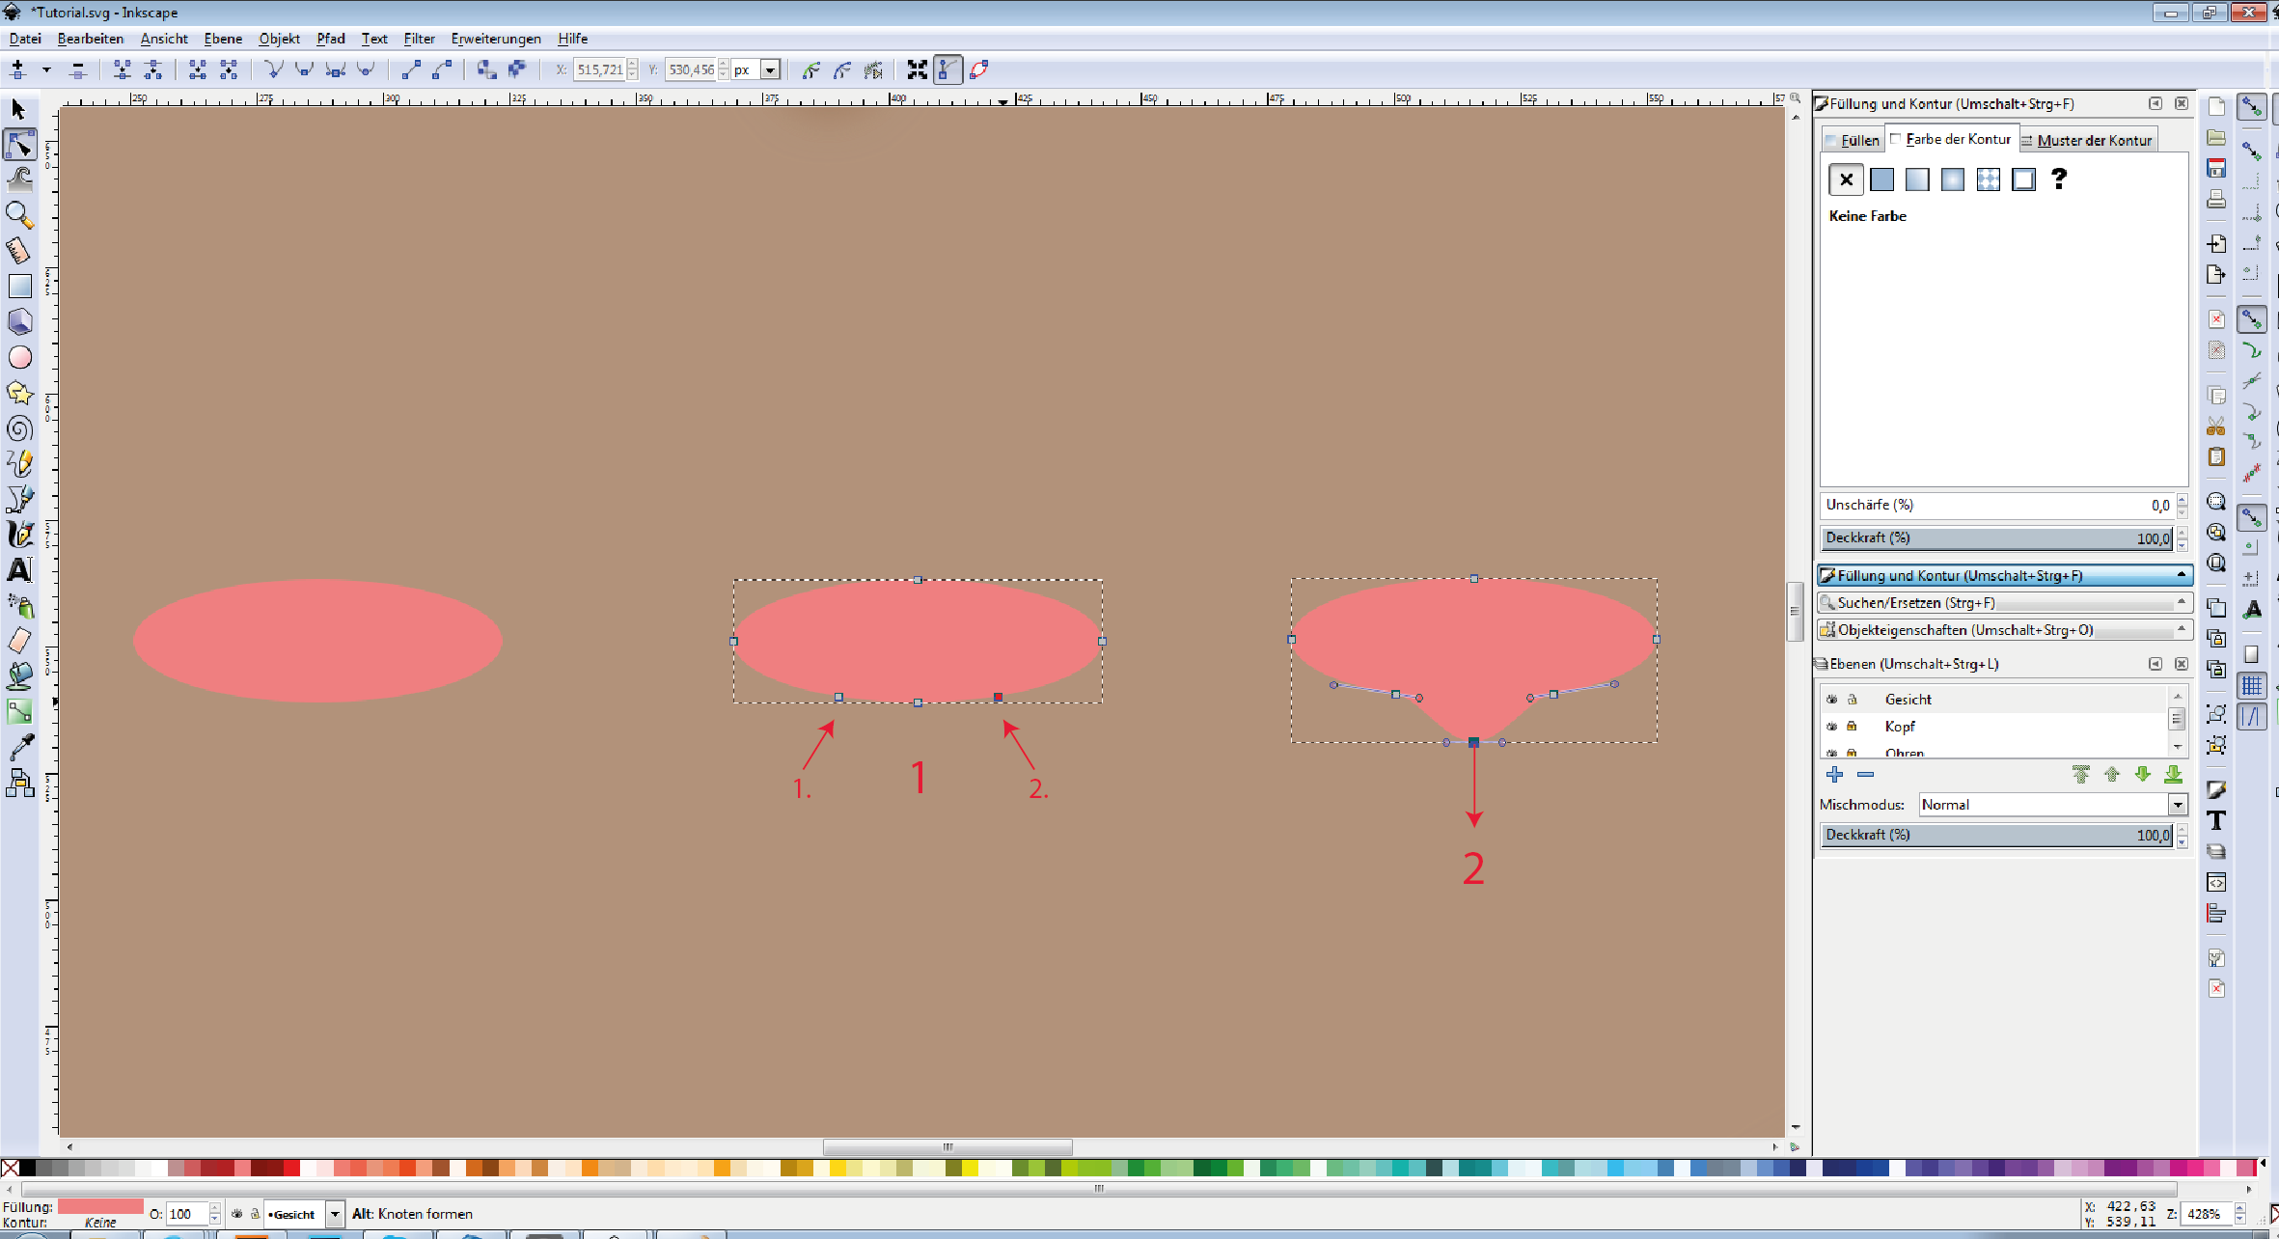Choose flat color paint button
The image size is (2279, 1239).
click(1881, 179)
